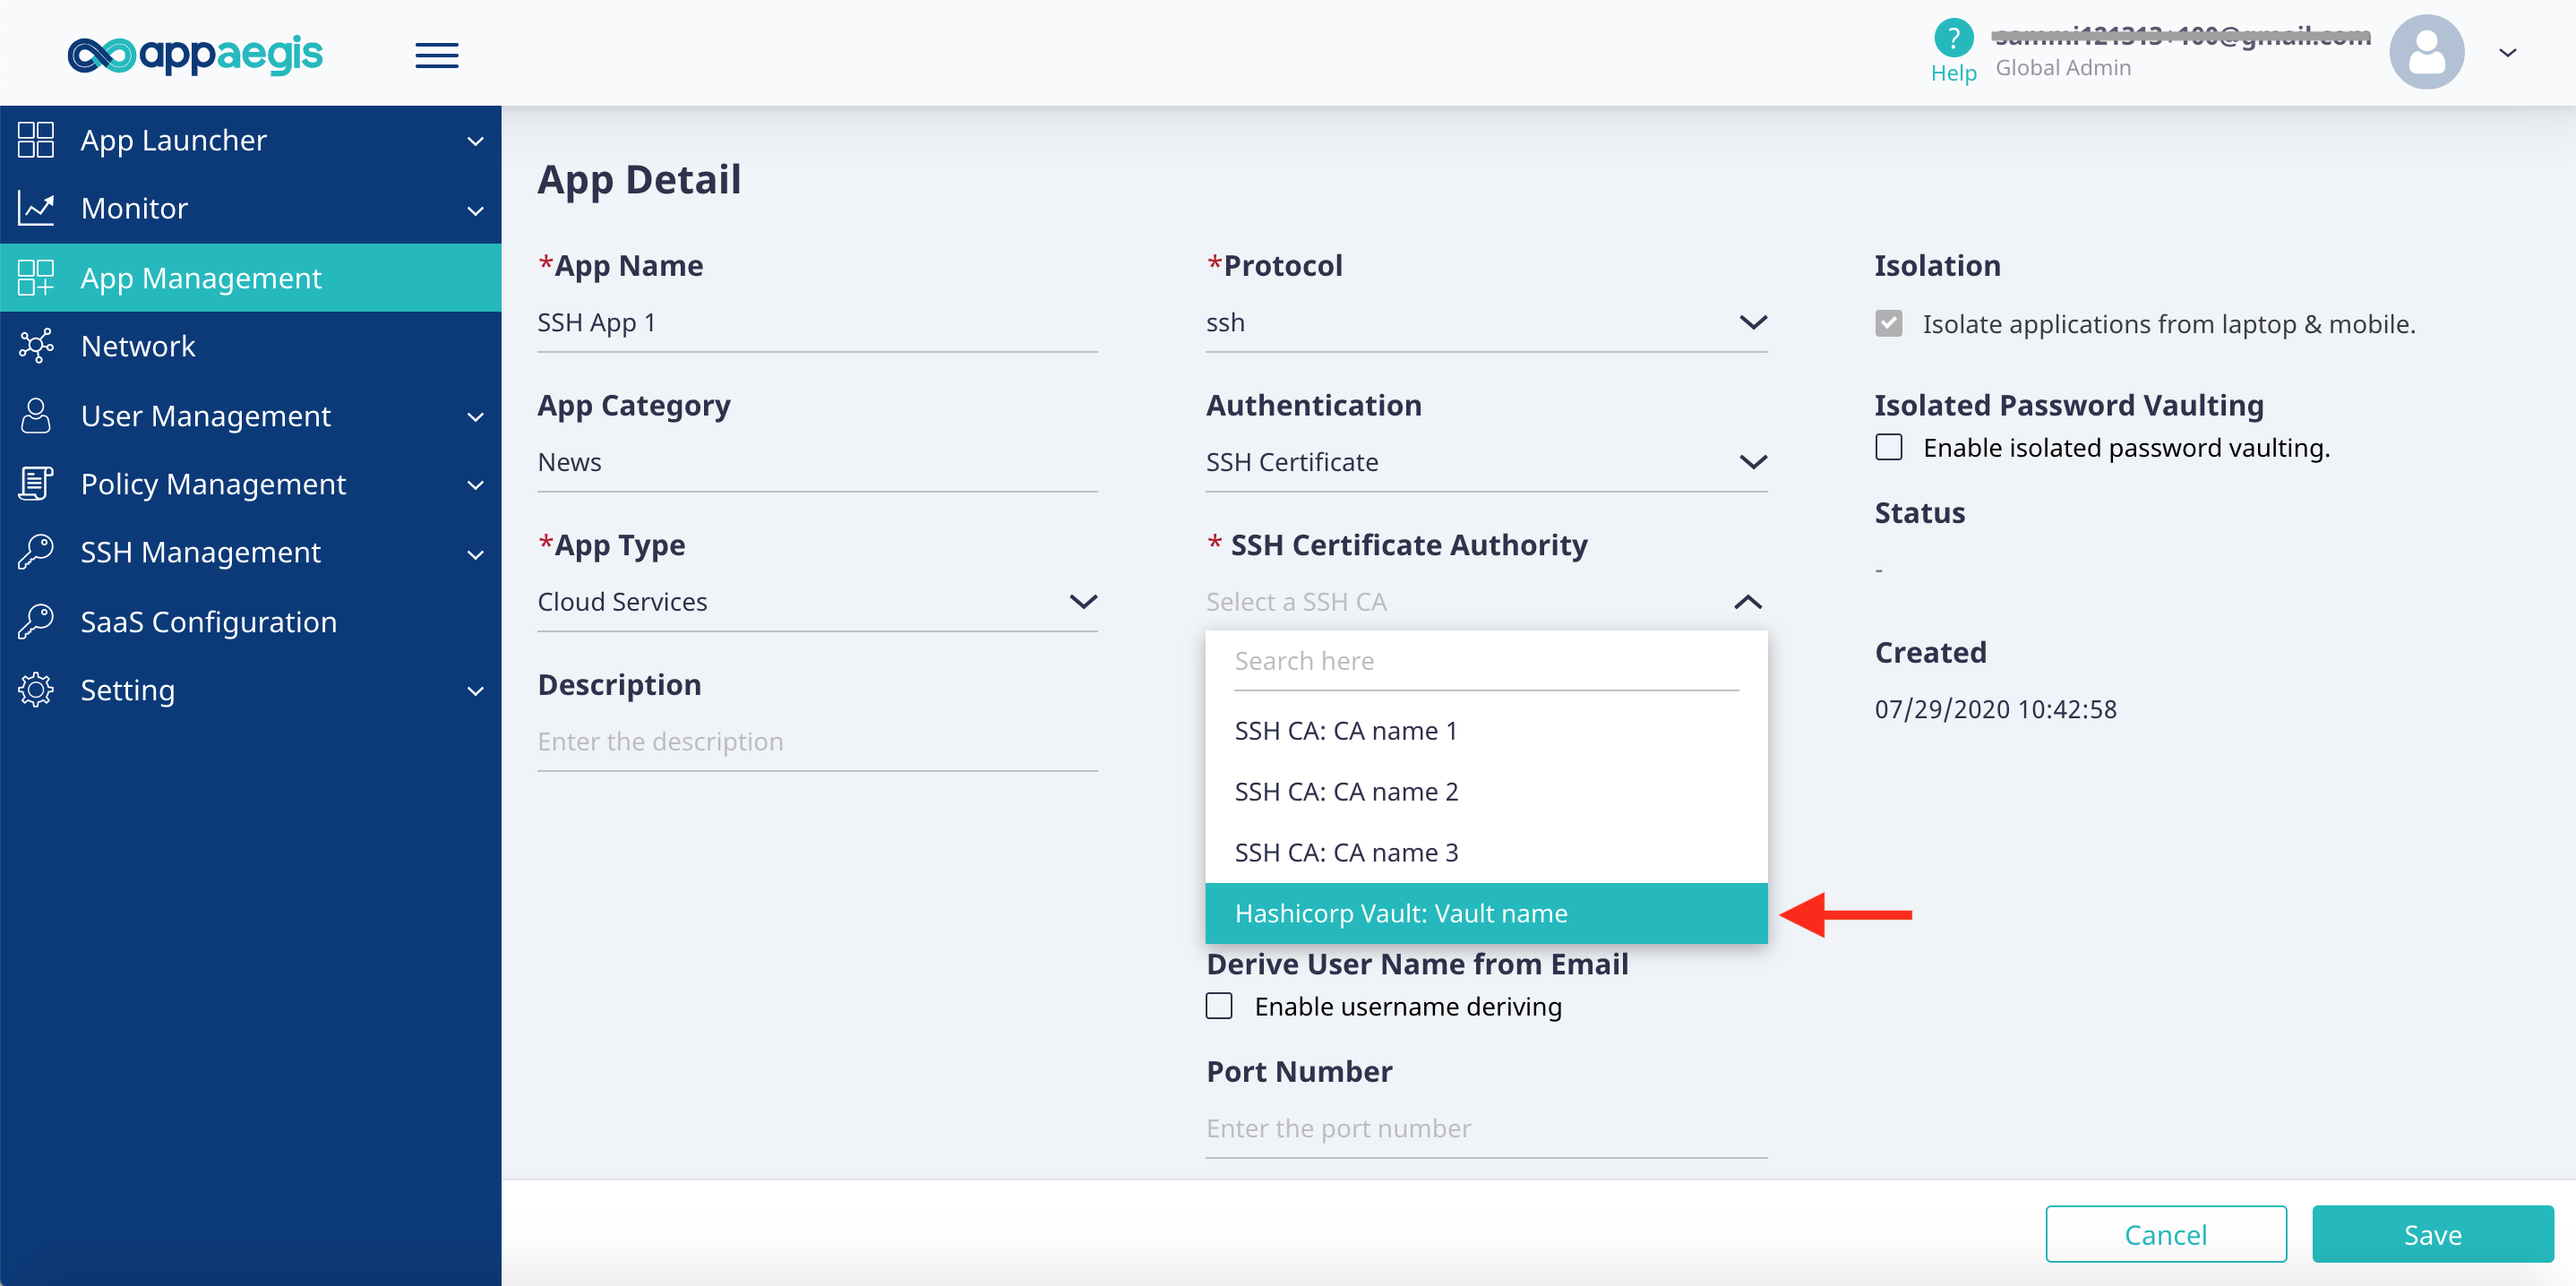
Task: Click the Policy Management document icon
Action: pos(36,484)
